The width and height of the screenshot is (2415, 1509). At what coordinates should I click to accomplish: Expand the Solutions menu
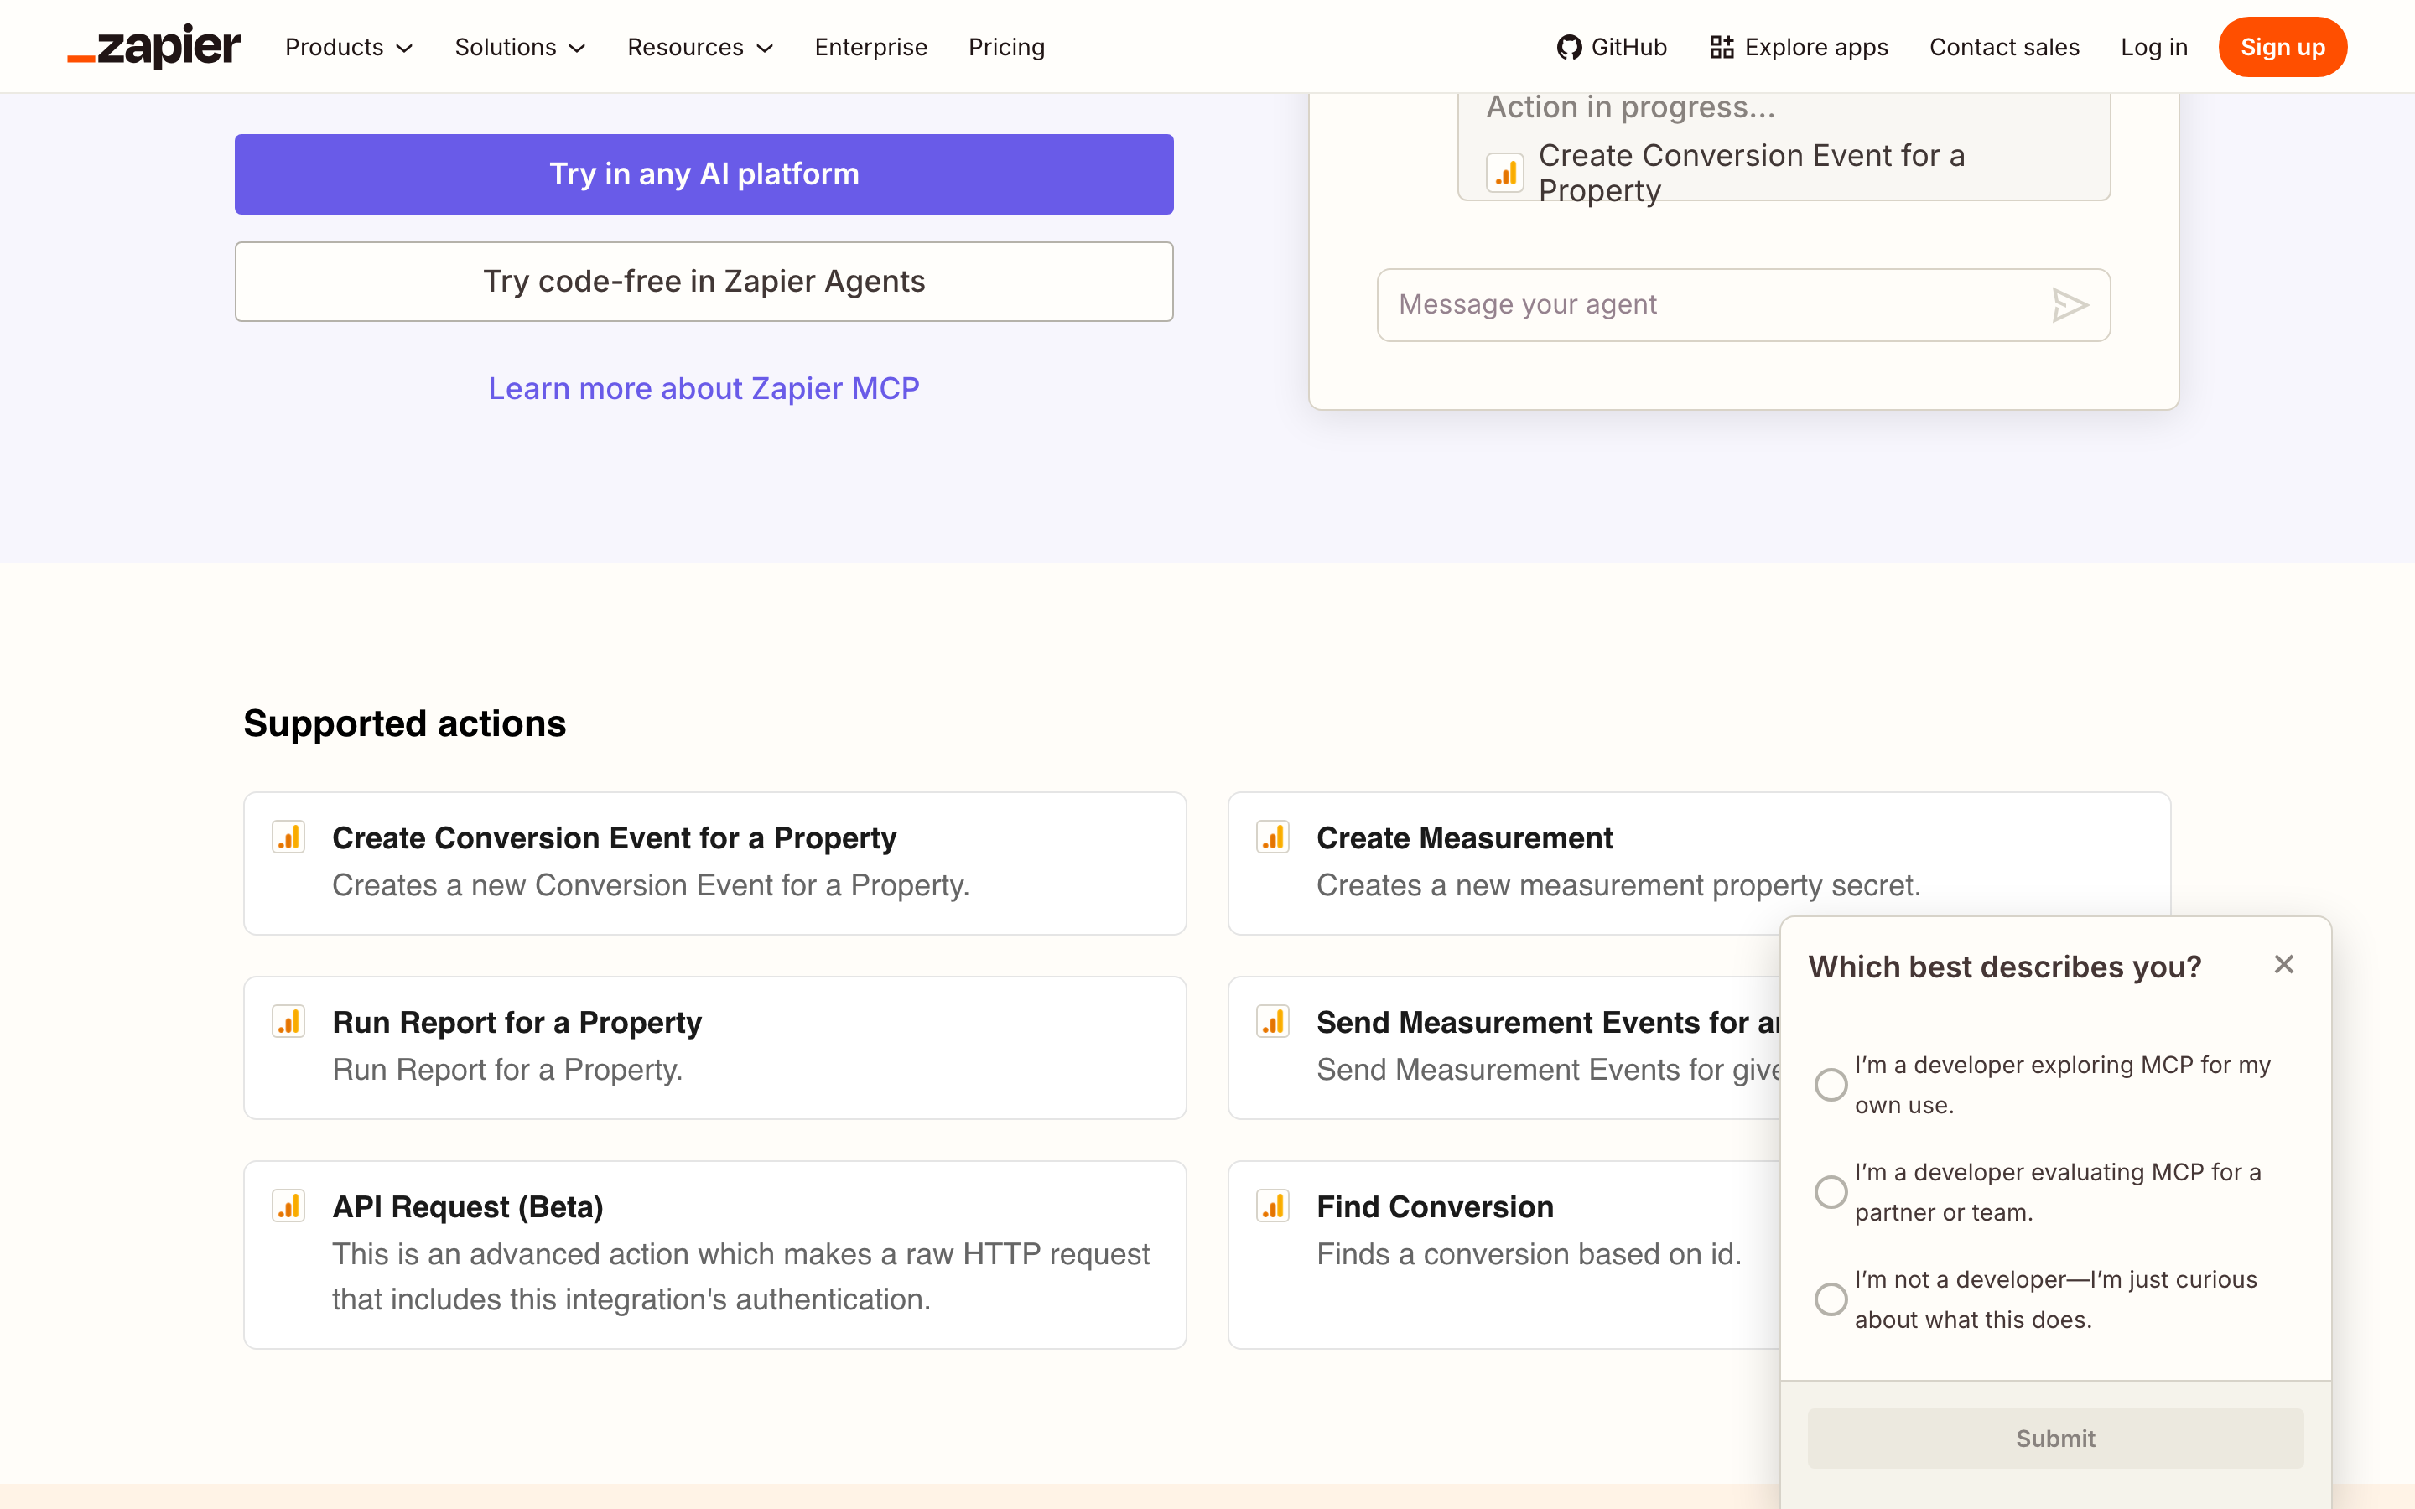520,47
